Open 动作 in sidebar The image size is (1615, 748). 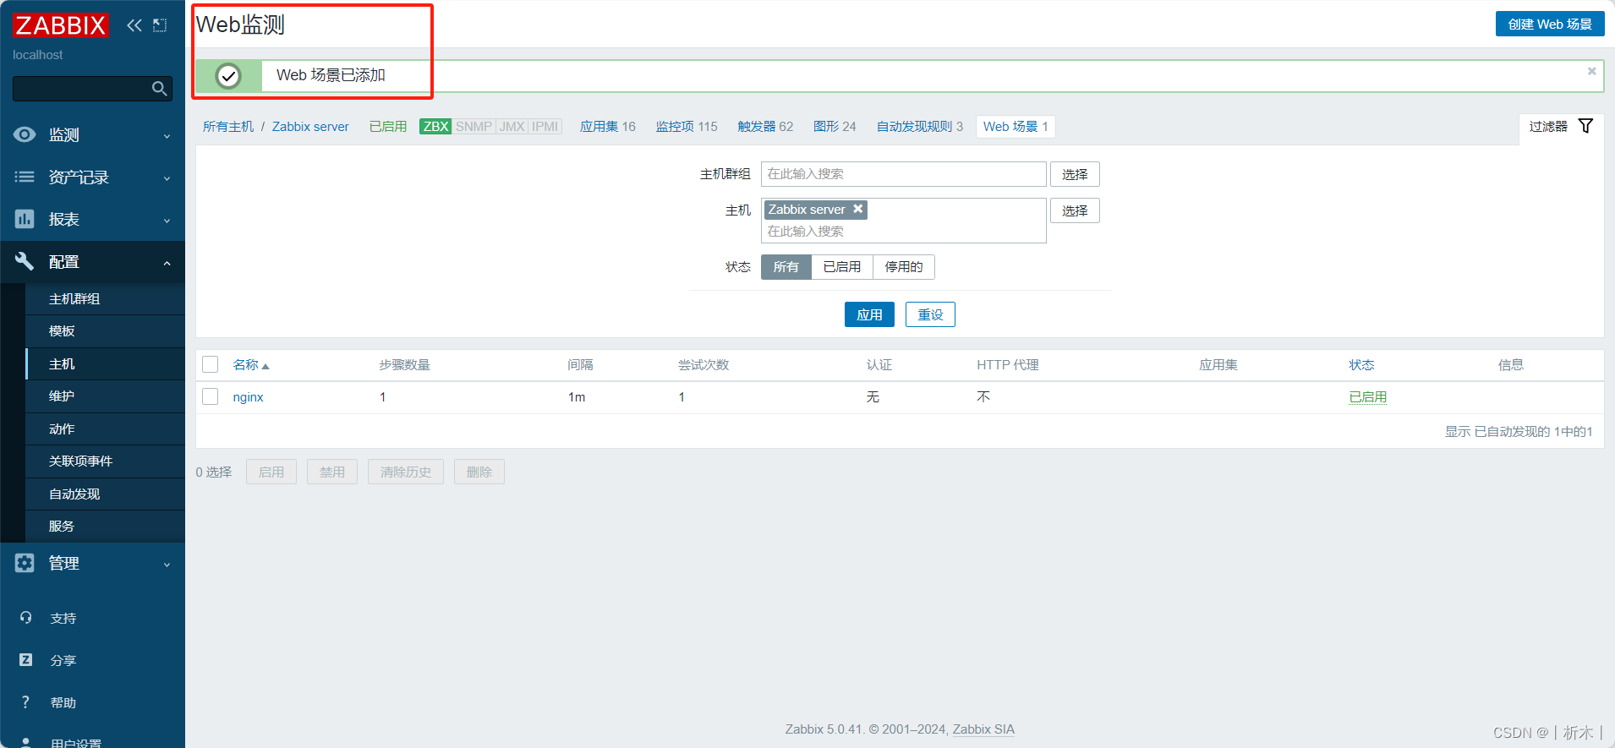[x=105, y=429]
